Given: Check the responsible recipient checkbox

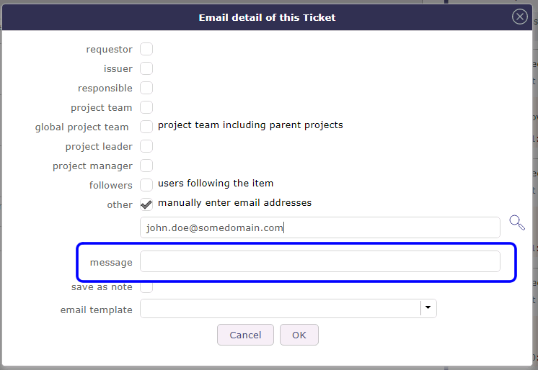Looking at the screenshot, I should pyautogui.click(x=146, y=89).
